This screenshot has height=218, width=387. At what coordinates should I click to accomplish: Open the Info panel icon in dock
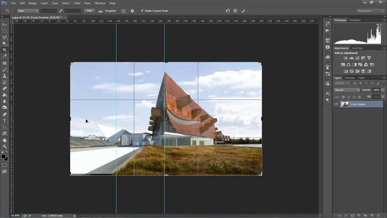coord(328,47)
